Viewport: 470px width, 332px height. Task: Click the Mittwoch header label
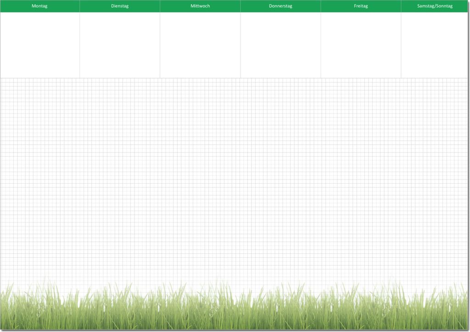[x=200, y=6]
